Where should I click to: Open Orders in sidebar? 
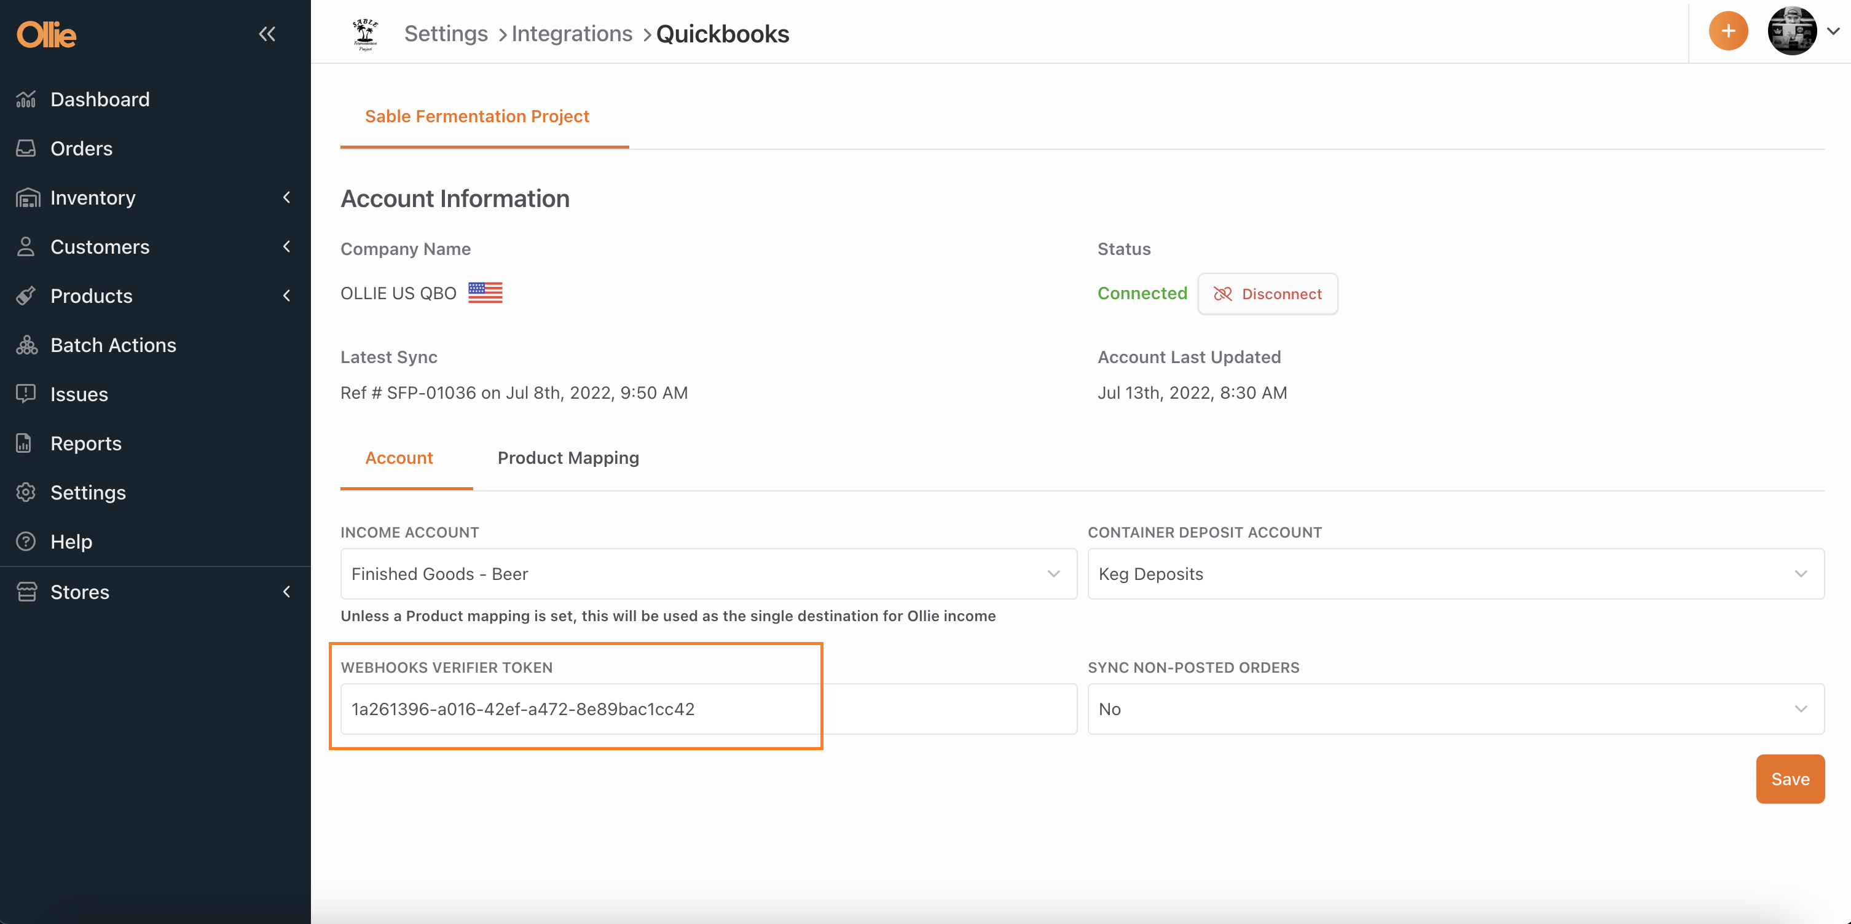pos(81,148)
